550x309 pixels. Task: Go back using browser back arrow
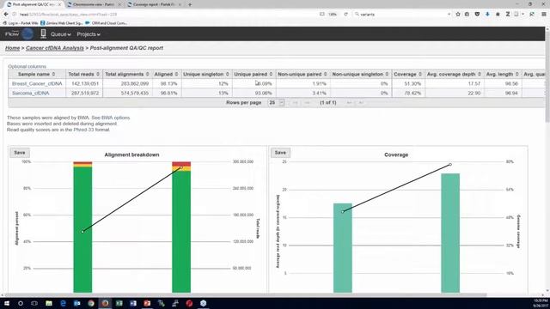[x=6, y=14]
